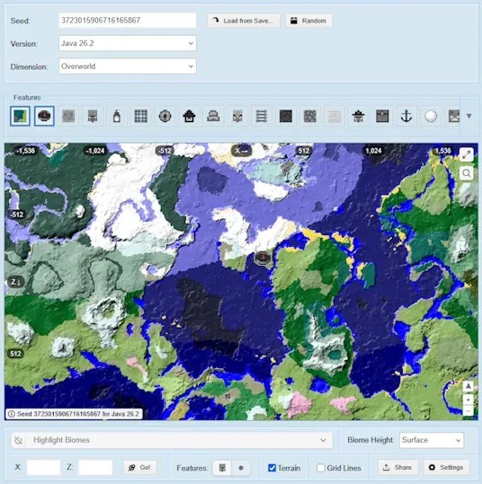Open Settings
This screenshot has height=484, width=482.
point(446,468)
